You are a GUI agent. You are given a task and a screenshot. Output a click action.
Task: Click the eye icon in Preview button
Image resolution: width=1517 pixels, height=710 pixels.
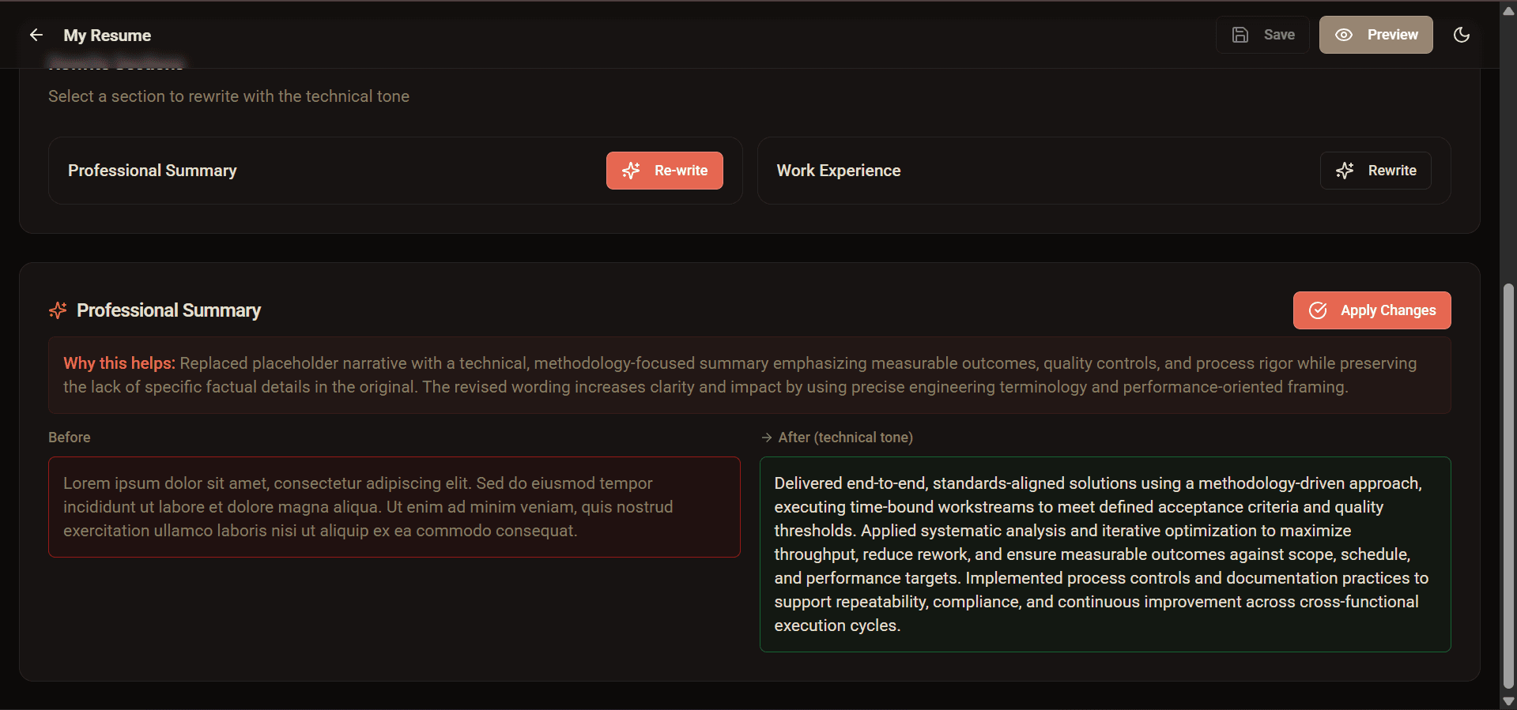pyautogui.click(x=1344, y=35)
